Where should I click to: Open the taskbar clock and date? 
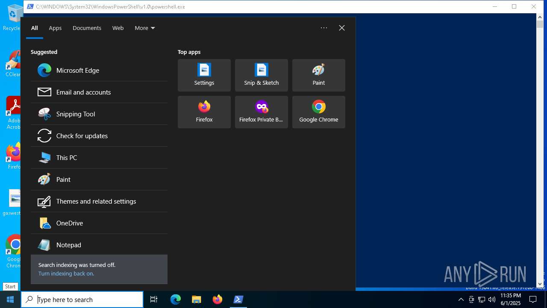click(x=511, y=299)
